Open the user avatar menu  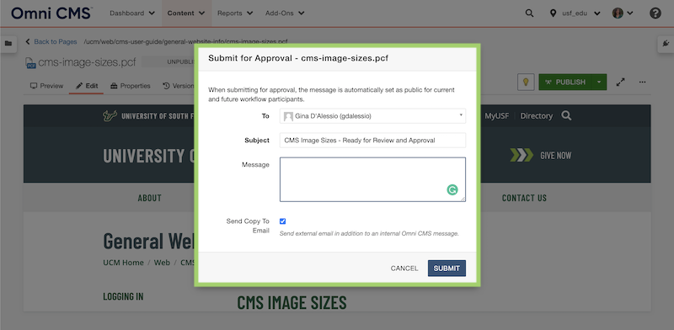(x=623, y=13)
